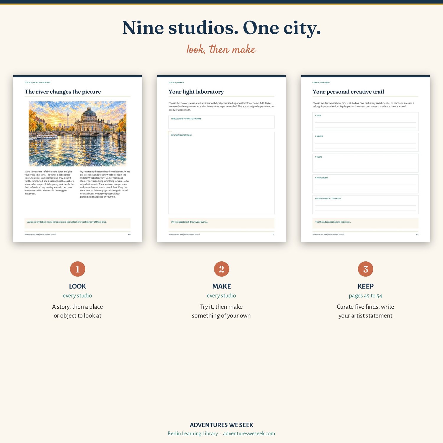Click the 'A taste' entry field
443x443 pixels.
click(365, 163)
